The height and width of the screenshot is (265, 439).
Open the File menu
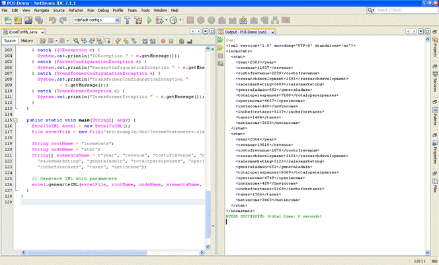coord(5,11)
